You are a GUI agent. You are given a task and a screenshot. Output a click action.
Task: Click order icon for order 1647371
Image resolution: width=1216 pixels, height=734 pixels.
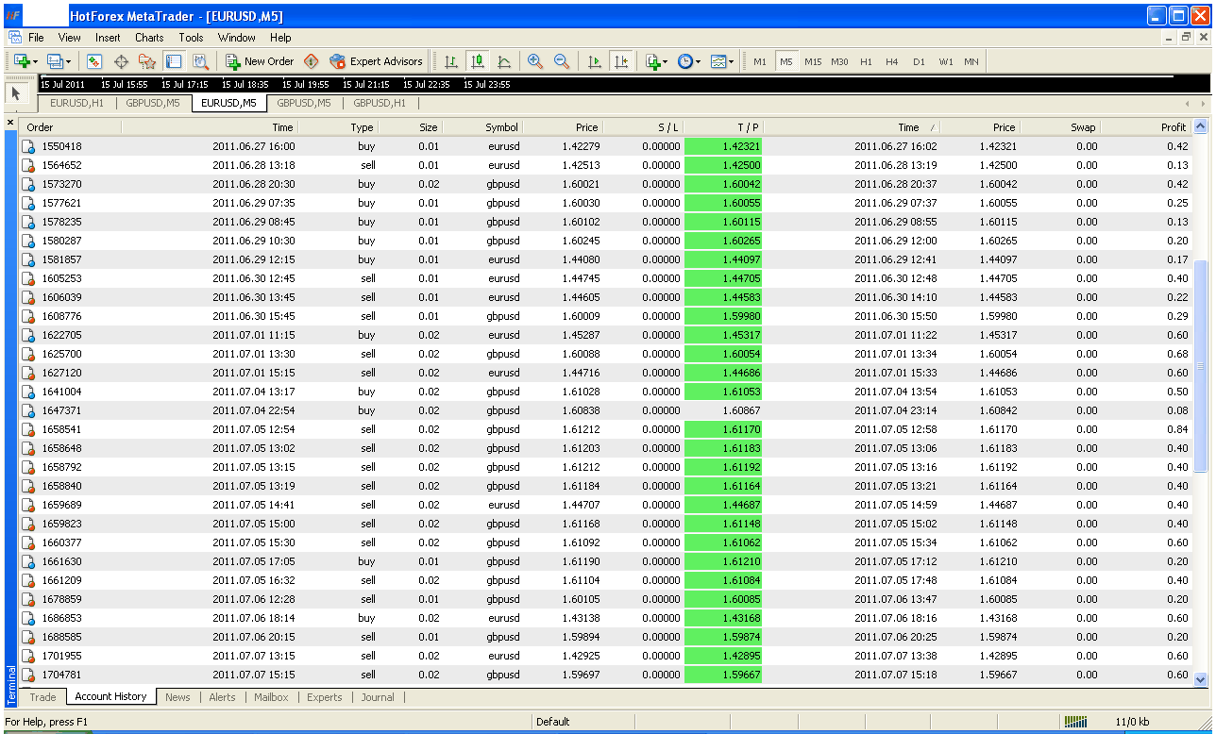(28, 410)
